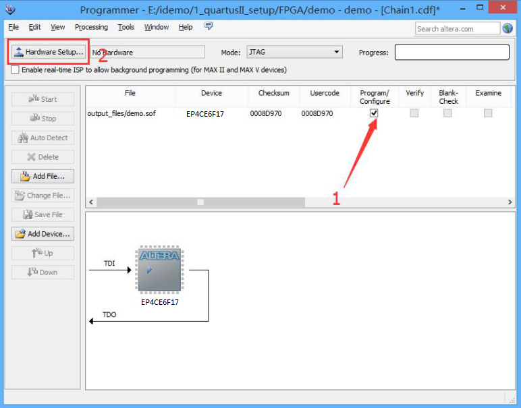This screenshot has width=521, height=408.
Task: Click the Start programming button
Action: coord(43,99)
